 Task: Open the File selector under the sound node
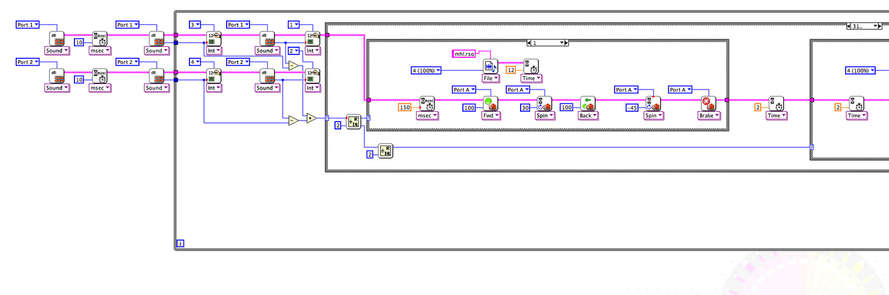(x=491, y=78)
